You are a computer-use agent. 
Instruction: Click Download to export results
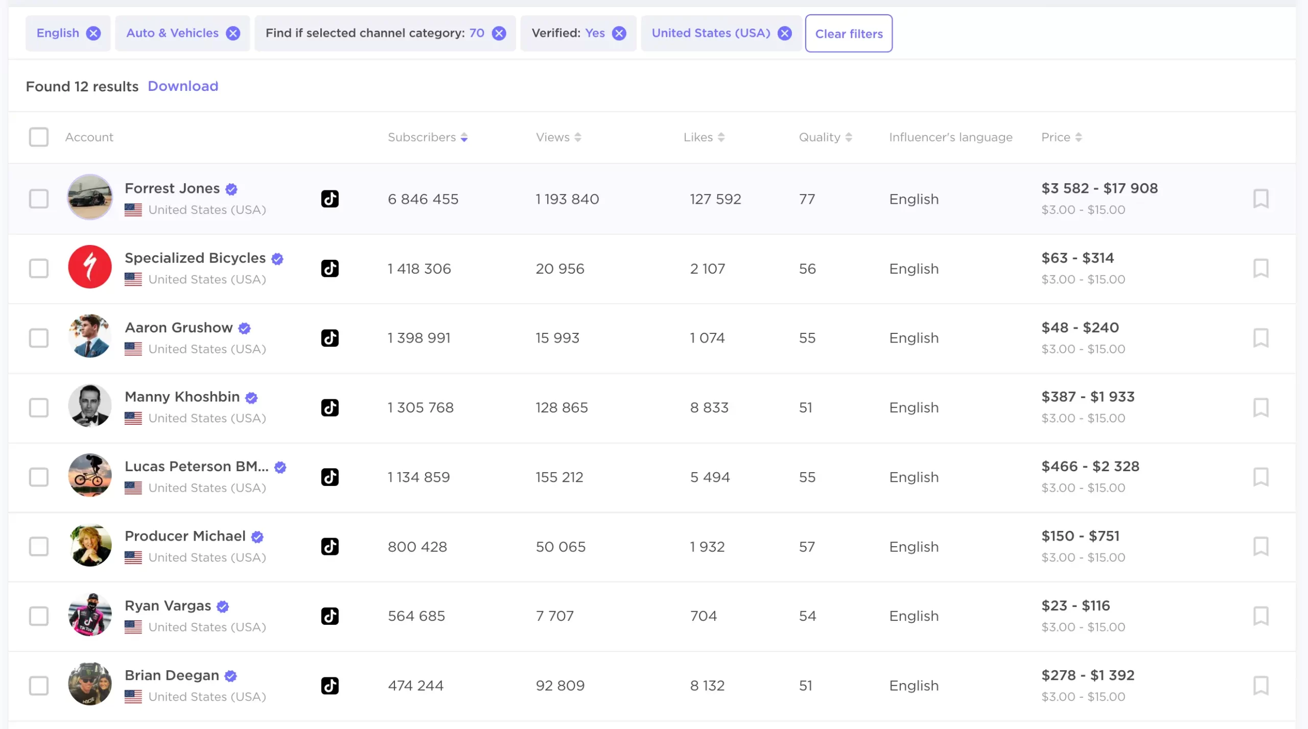(182, 86)
